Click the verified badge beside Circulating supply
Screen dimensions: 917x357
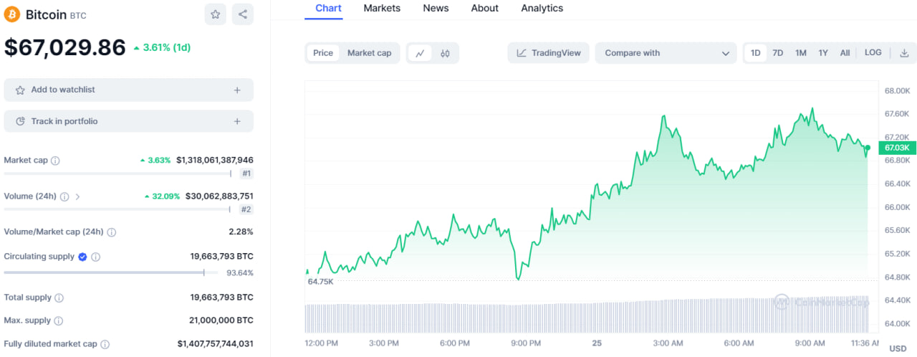[x=82, y=257]
